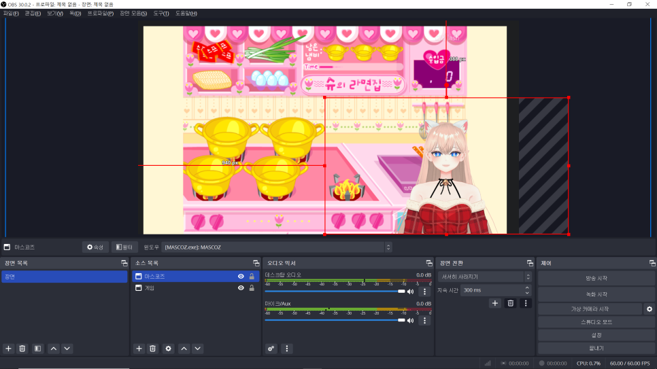Open 도구 menu

coord(161,14)
